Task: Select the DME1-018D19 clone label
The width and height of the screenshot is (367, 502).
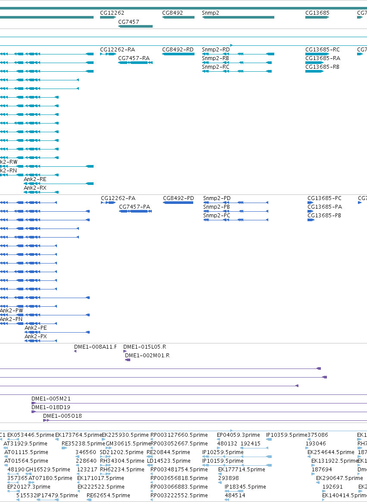Action: coord(50,407)
